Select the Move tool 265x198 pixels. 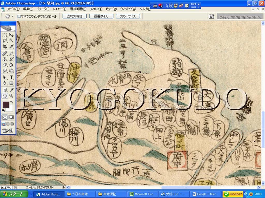(11, 35)
